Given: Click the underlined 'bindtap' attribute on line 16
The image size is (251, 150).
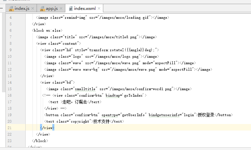Looking at the screenshot, I should (113, 95).
